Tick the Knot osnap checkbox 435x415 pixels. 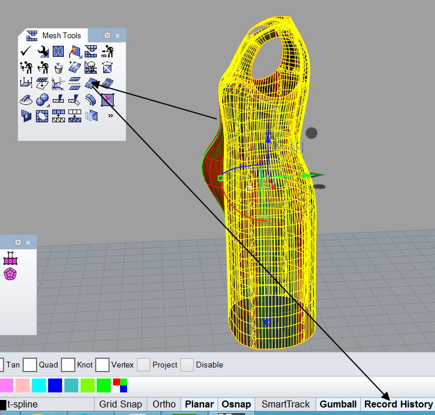pos(68,365)
